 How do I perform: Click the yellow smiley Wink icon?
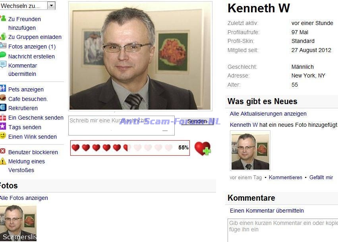point(3,136)
